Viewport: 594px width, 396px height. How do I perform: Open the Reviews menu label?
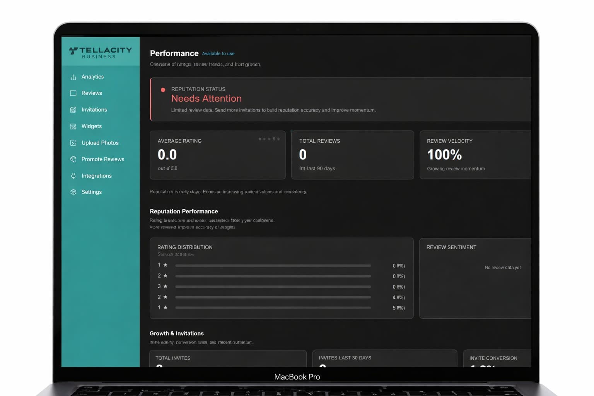coord(92,93)
